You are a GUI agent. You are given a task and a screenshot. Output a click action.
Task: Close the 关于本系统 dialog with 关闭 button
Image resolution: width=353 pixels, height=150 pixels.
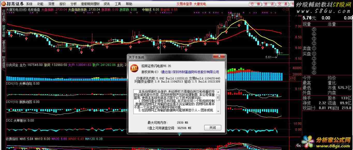pos(213,128)
